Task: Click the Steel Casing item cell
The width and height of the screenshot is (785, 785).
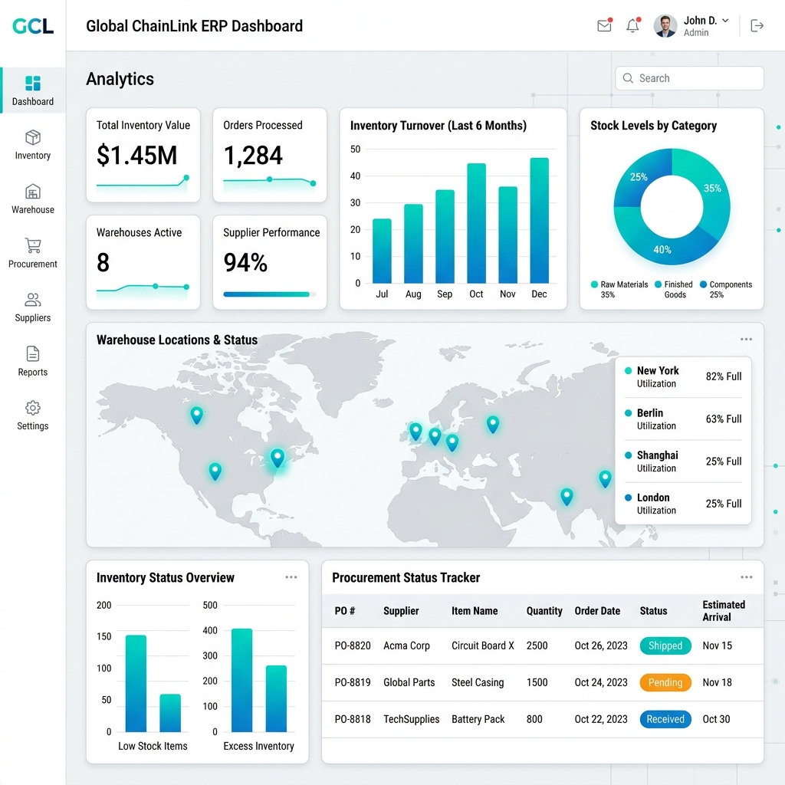Action: tap(478, 682)
